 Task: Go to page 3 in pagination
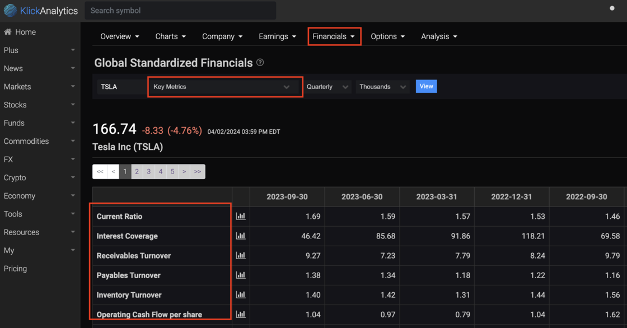pos(149,172)
